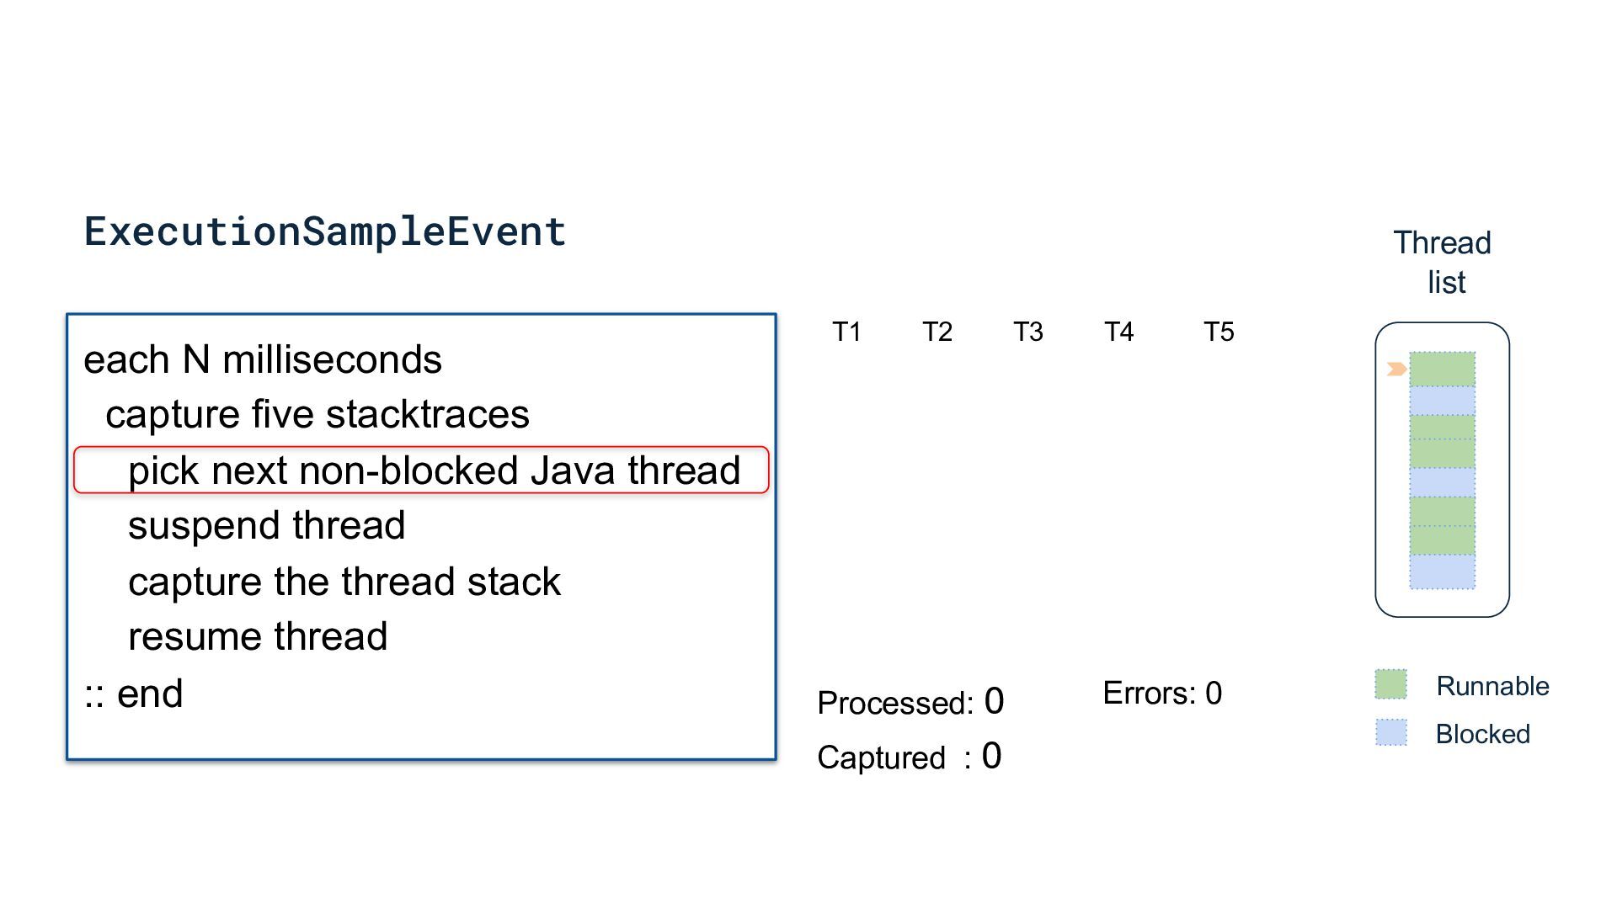Screen dimensions: 1617x909
Task: Click the Blocked blue legend square
Action: pyautogui.click(x=1390, y=732)
